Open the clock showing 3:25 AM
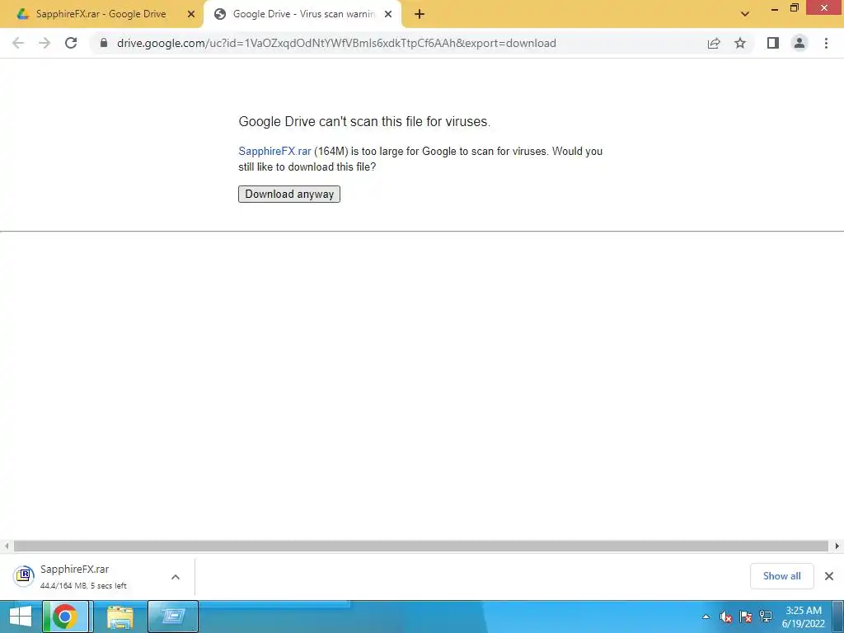The height and width of the screenshot is (633, 844). click(803, 617)
